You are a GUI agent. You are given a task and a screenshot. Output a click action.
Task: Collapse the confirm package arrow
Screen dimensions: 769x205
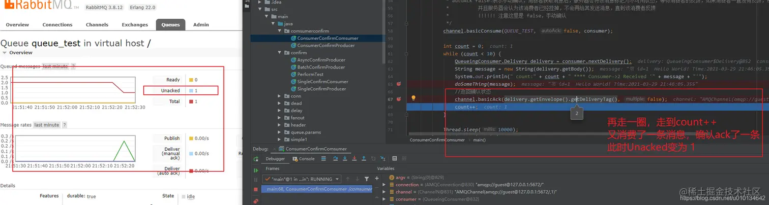(x=279, y=53)
